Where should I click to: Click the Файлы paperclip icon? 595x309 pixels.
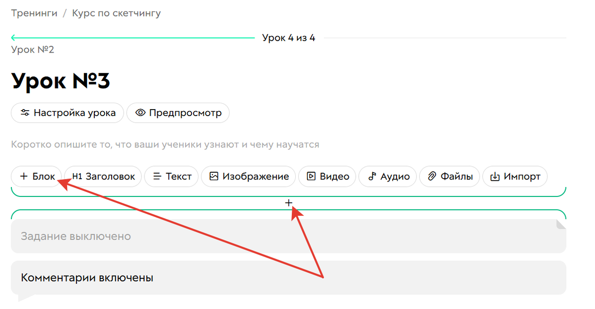pyautogui.click(x=431, y=176)
